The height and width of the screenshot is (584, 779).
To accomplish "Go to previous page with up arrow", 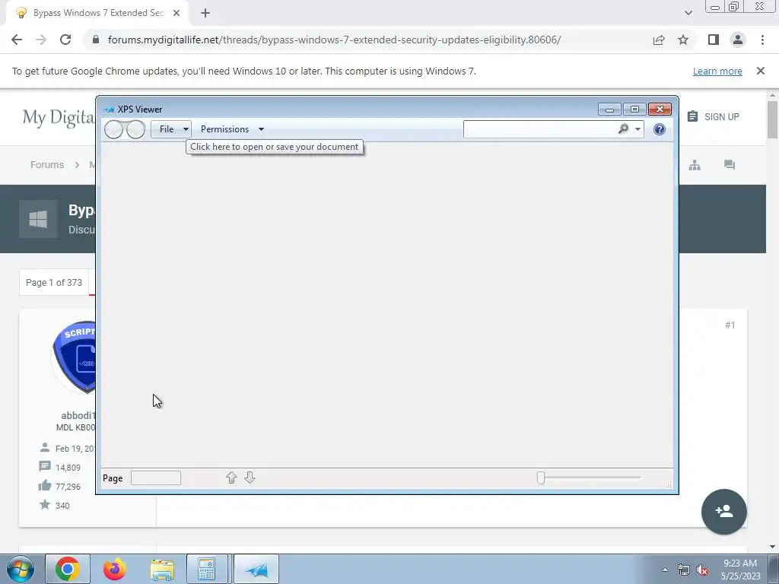I will [231, 478].
